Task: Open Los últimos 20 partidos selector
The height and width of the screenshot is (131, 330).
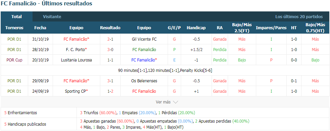Action: 299,17
